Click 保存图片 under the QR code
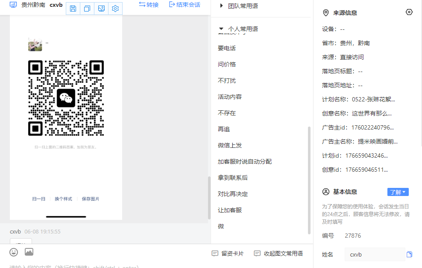 pyautogui.click(x=91, y=199)
